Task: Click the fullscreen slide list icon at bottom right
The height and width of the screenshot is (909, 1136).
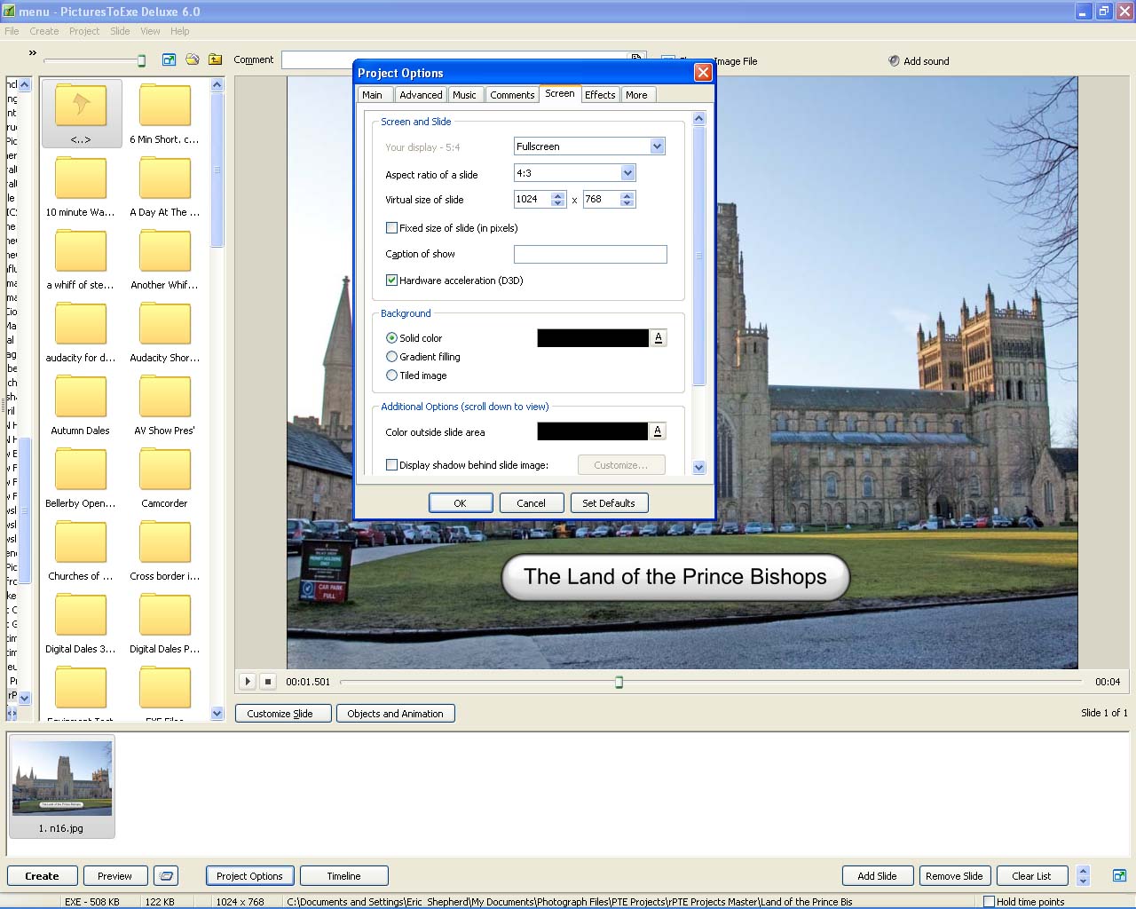Action: (1119, 876)
